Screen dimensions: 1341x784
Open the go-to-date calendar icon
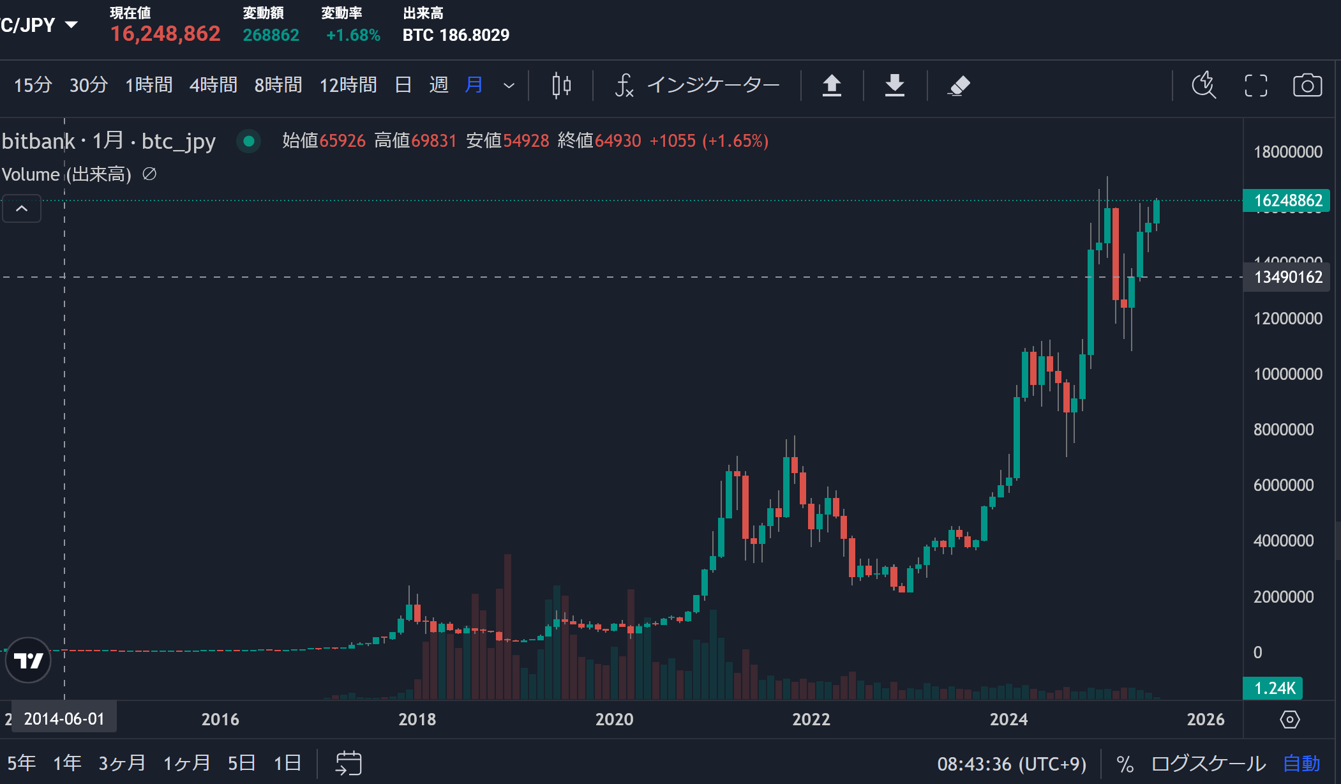point(348,763)
